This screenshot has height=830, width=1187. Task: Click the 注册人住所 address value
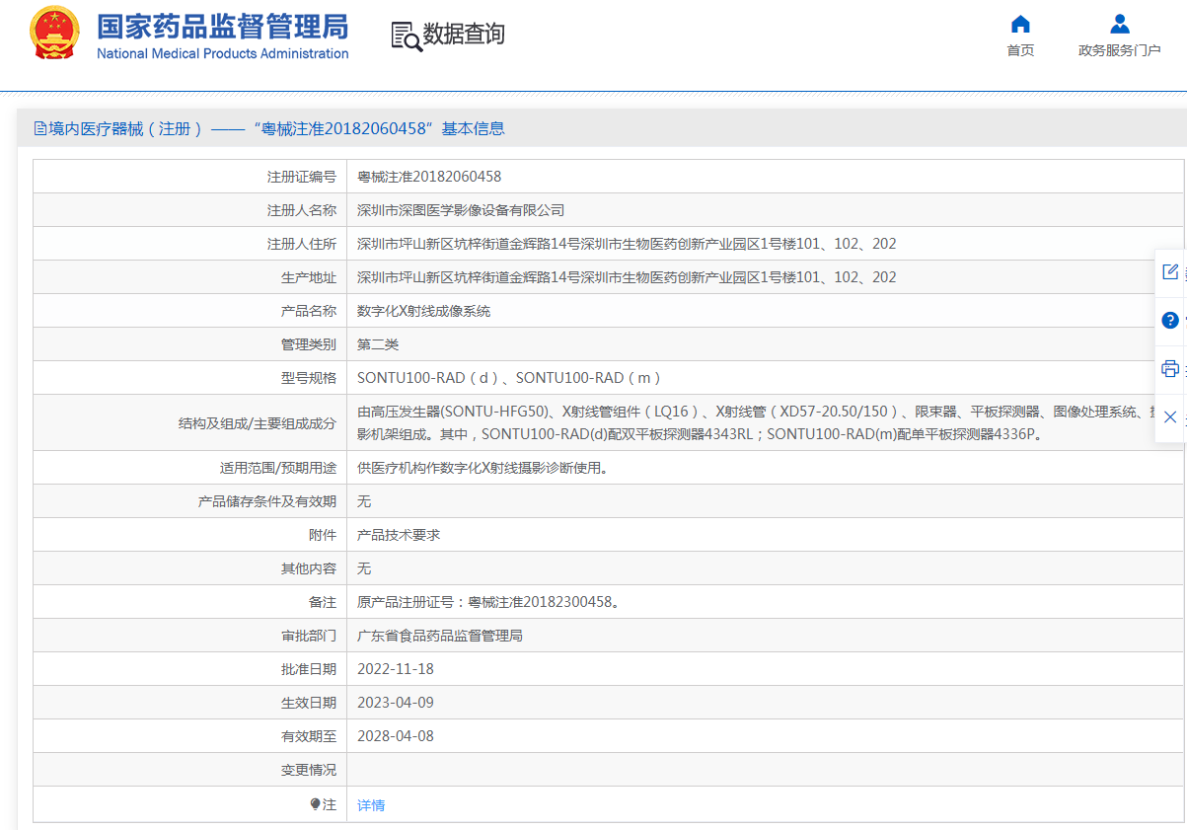pos(627,244)
